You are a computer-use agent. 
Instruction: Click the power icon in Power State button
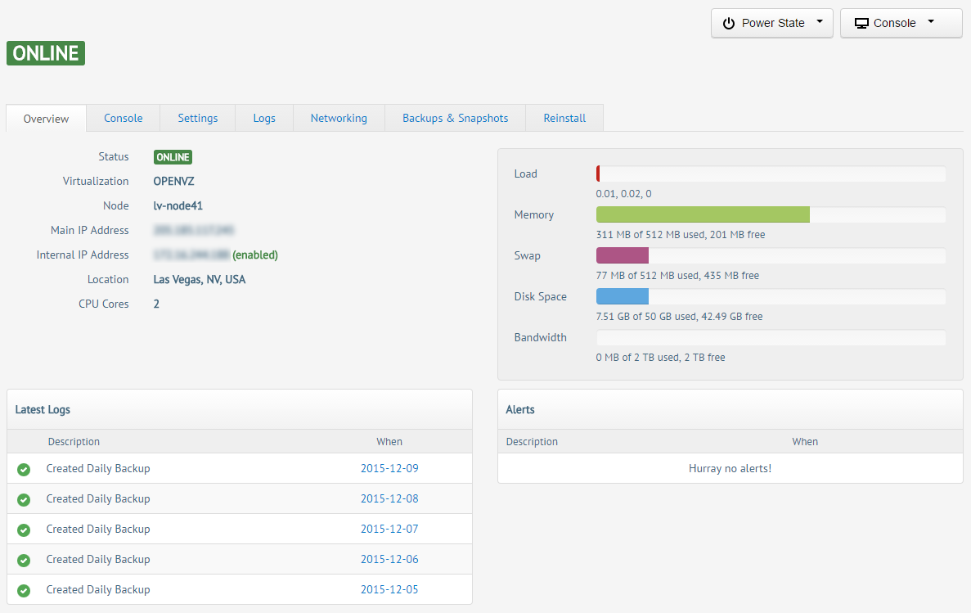[x=728, y=24]
